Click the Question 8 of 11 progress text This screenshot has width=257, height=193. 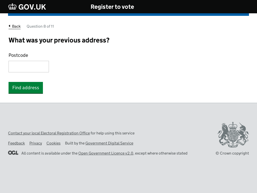point(40,26)
